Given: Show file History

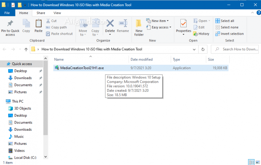Looking at the screenshot, I should [201, 34].
